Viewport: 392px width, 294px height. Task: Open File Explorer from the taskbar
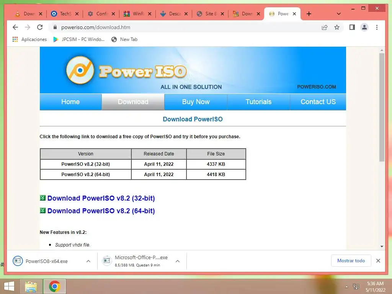(31, 286)
